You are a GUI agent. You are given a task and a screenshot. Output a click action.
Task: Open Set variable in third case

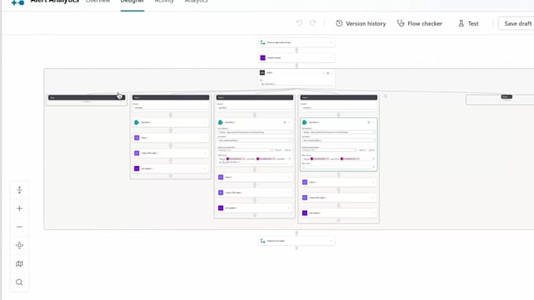[x=254, y=208]
